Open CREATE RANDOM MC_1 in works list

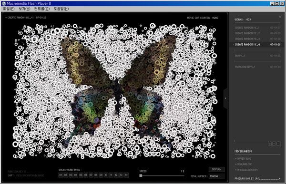[x=257, y=28]
